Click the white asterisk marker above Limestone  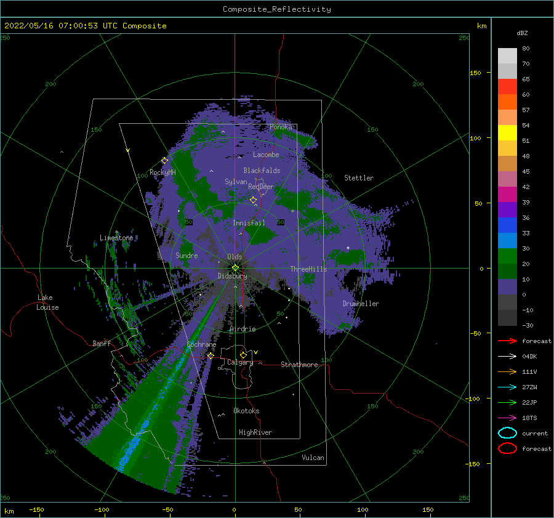click(x=116, y=232)
